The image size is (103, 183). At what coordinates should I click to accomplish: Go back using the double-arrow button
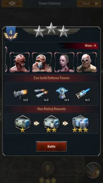(x=12, y=3)
